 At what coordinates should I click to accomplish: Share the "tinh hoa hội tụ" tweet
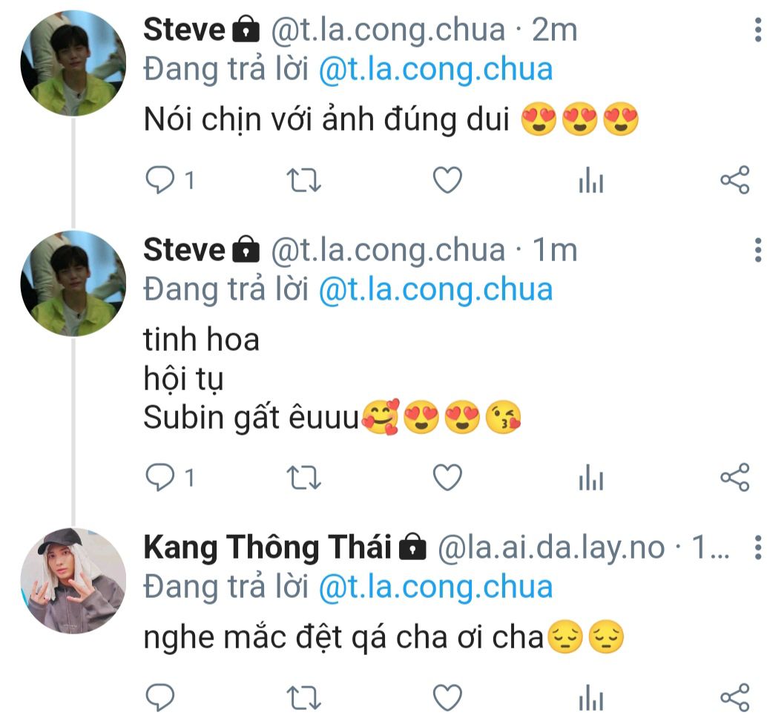pyautogui.click(x=734, y=478)
